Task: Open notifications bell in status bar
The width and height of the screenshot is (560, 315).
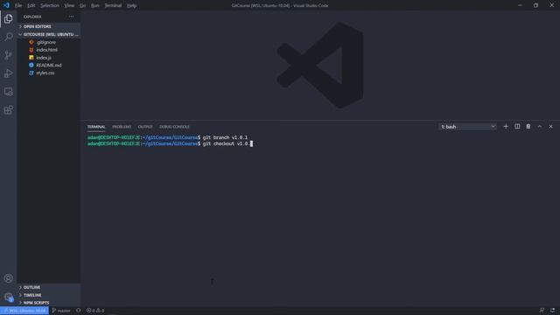Action: tap(552, 311)
